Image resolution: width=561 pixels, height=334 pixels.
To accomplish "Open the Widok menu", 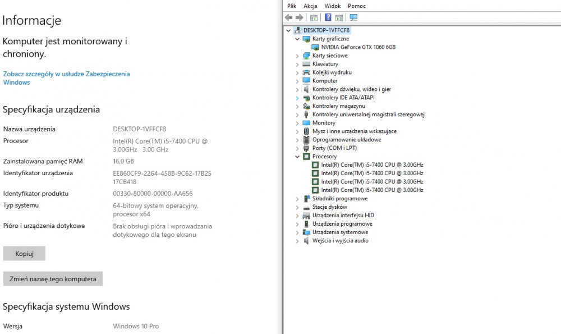I will (x=332, y=6).
